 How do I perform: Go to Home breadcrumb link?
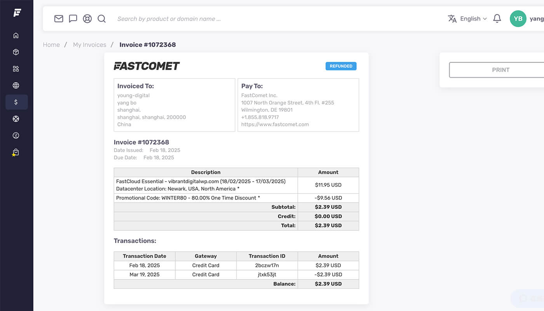point(51,45)
